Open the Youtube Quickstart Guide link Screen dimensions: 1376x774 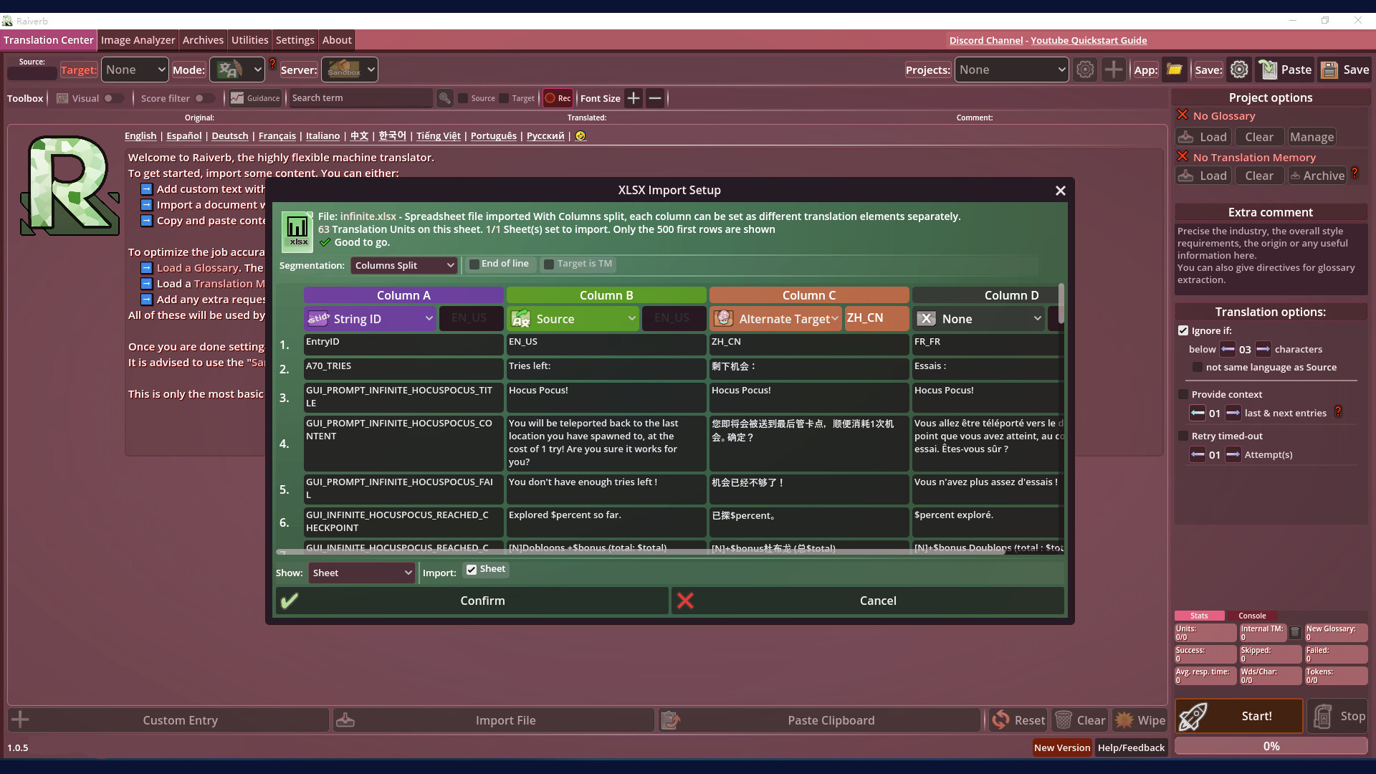(1089, 40)
